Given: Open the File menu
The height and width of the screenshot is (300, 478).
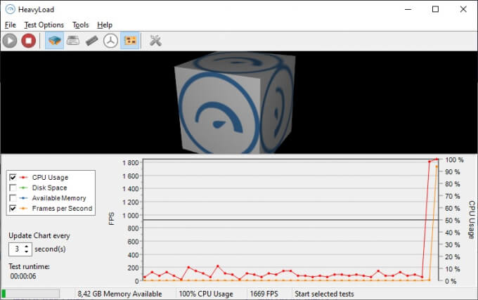Looking at the screenshot, I should coord(11,25).
